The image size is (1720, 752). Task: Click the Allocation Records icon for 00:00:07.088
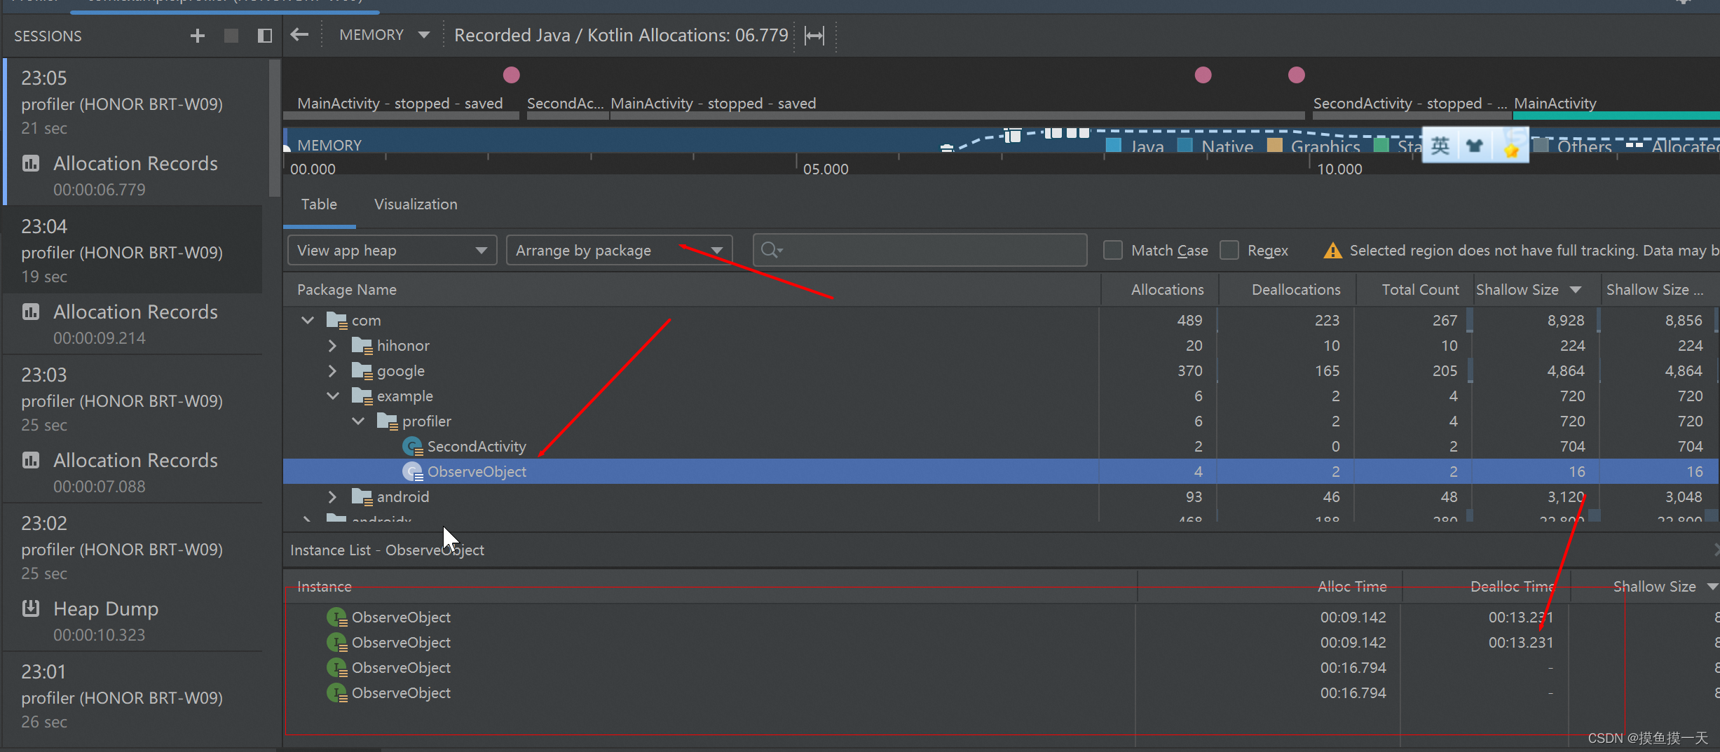pos(31,461)
